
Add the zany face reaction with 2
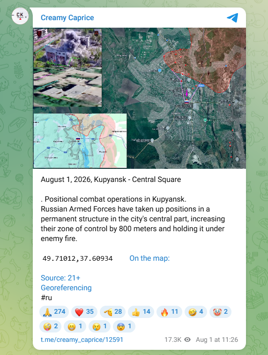click(x=51, y=326)
